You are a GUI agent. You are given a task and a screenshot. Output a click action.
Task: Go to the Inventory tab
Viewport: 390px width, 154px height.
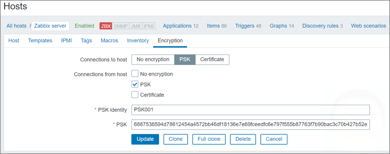coord(138,41)
